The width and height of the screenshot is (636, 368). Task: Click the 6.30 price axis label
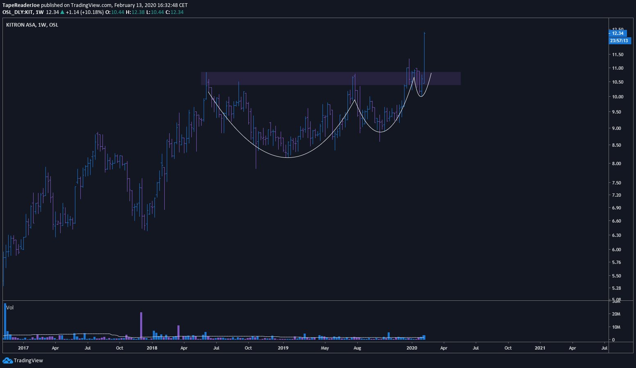point(616,235)
